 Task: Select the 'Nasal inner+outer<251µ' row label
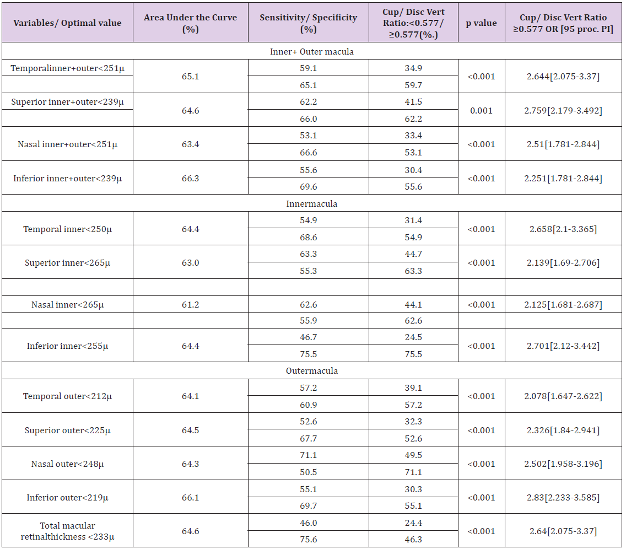point(67,144)
